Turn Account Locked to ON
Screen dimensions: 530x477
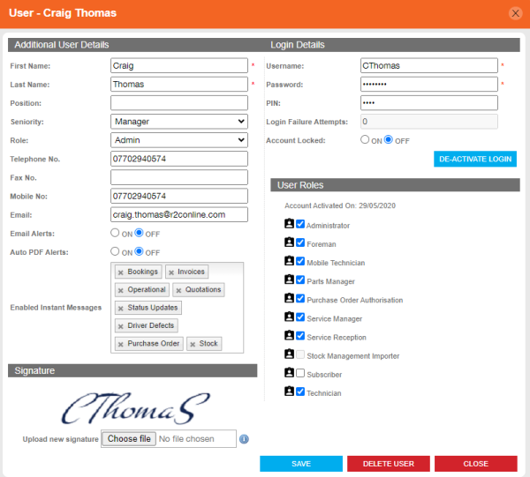[x=365, y=139]
